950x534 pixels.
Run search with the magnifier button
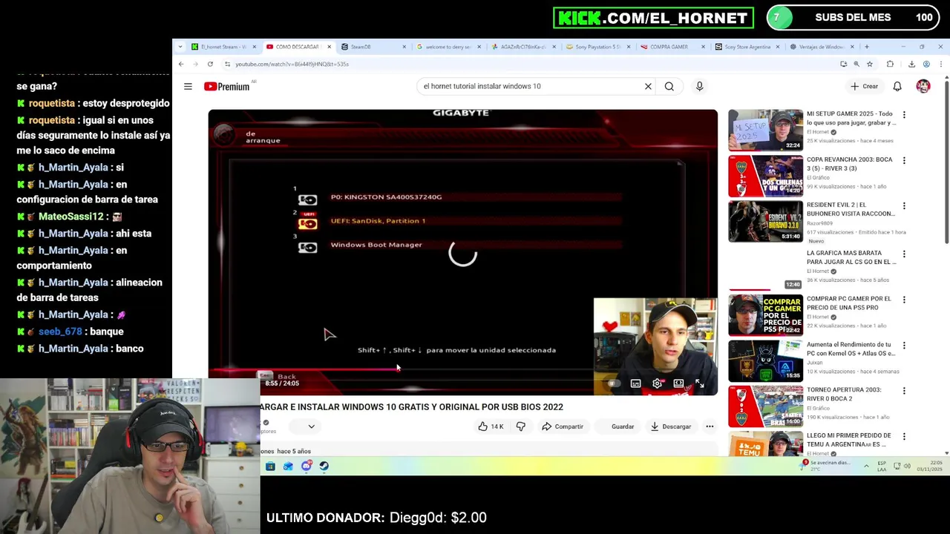(669, 87)
